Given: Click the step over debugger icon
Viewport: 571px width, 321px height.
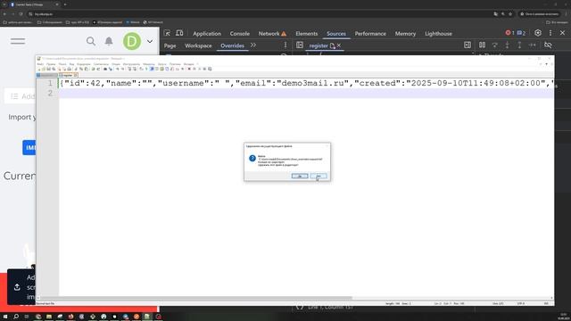Looking at the screenshot, I should (x=494, y=45).
